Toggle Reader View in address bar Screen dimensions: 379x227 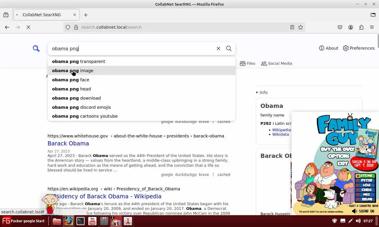click(292, 27)
